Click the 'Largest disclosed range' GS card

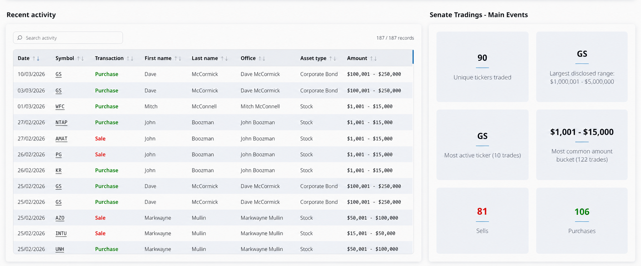click(x=582, y=67)
